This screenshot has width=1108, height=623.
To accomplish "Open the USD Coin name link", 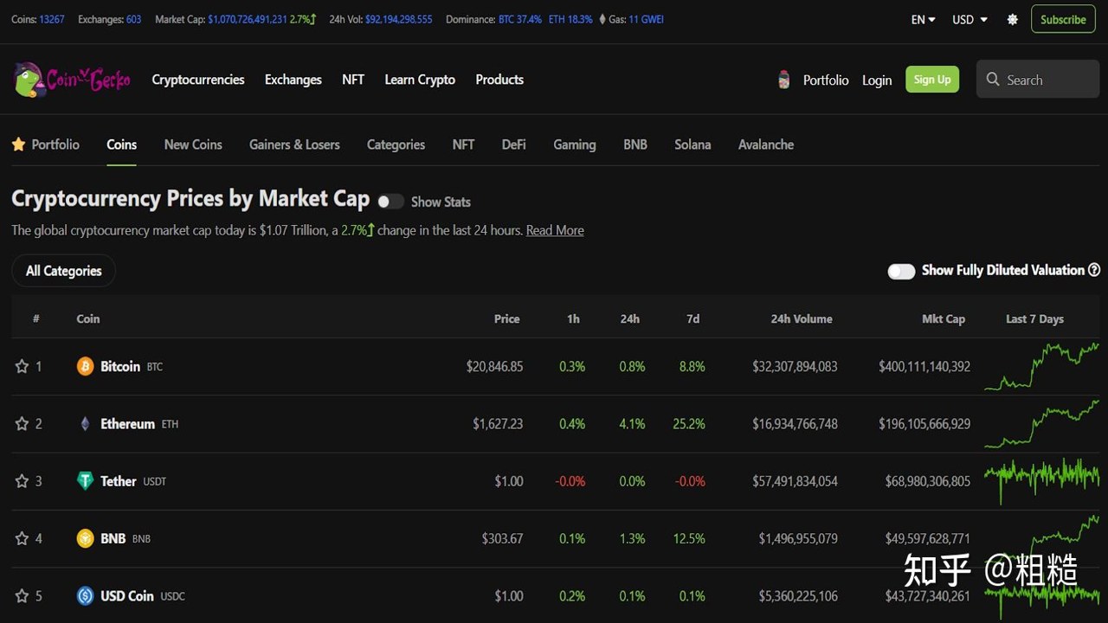I will (x=127, y=595).
